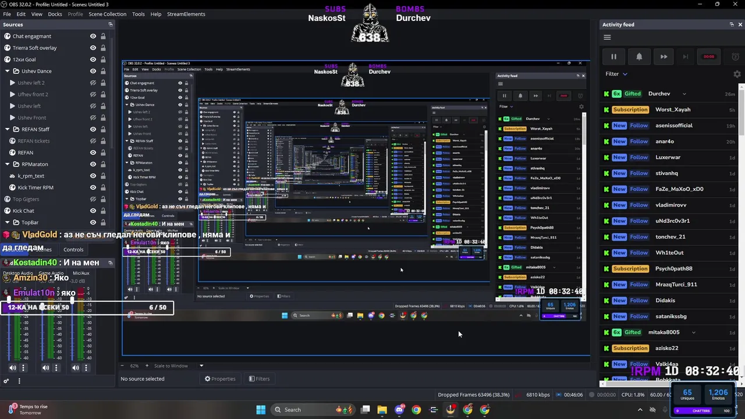Lock the Kick Timer RPM source

(103, 187)
